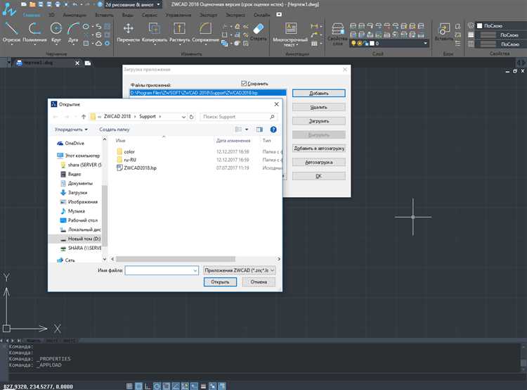Click the linear dimension tool icon
The height and width of the screenshot is (390, 527).
(314, 26)
